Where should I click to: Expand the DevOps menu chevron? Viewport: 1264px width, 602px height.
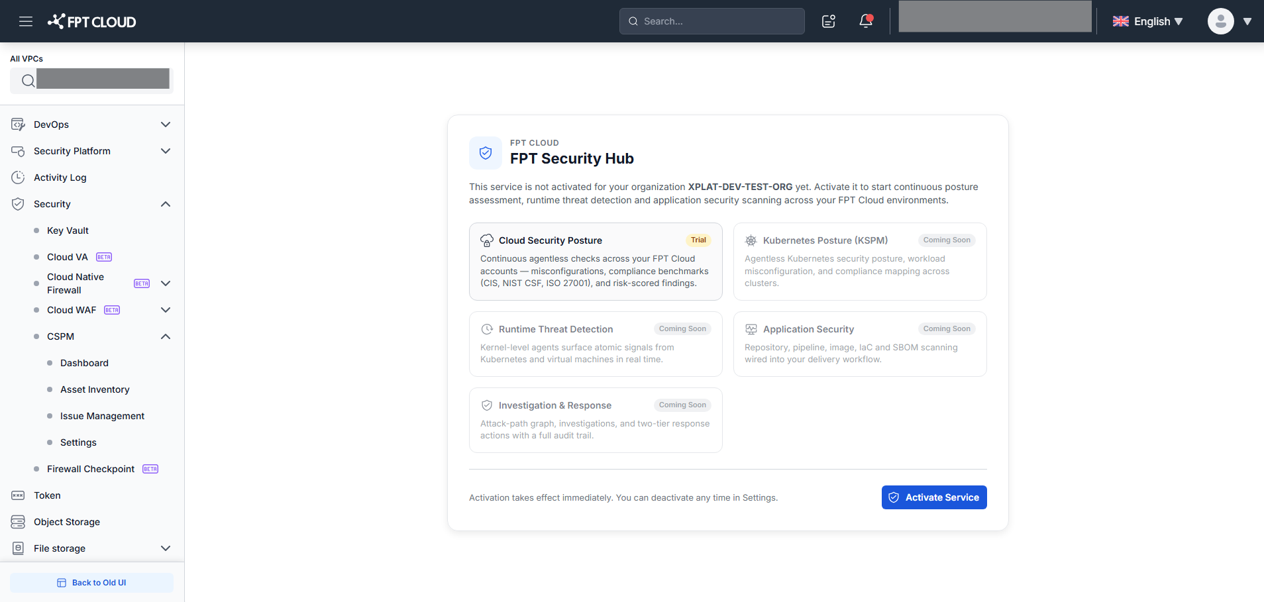pyautogui.click(x=166, y=125)
